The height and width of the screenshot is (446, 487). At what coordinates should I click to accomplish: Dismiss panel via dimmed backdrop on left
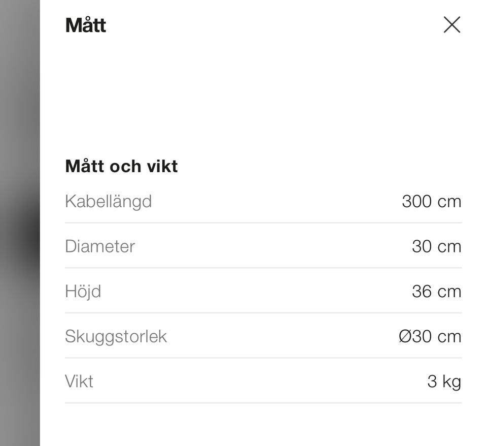coord(19,102)
